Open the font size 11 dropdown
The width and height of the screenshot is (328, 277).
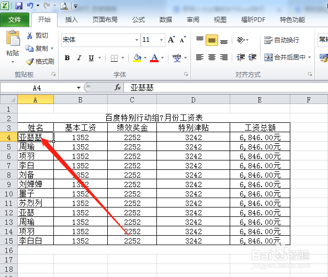coord(161,40)
